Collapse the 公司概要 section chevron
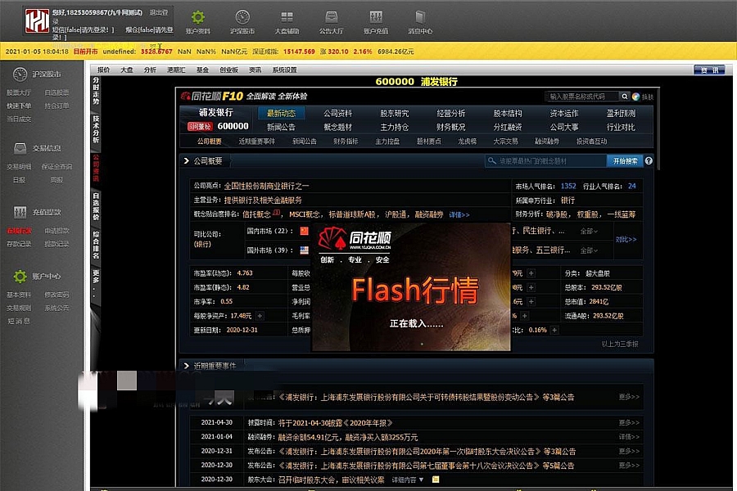Screen dimensions: 737x491 [x=186, y=160]
